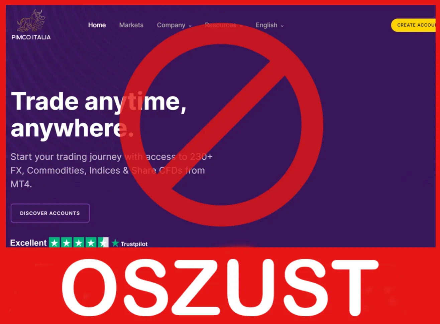The width and height of the screenshot is (440, 324).
Task: Expand the Resources dropdown menu
Action: click(x=223, y=25)
